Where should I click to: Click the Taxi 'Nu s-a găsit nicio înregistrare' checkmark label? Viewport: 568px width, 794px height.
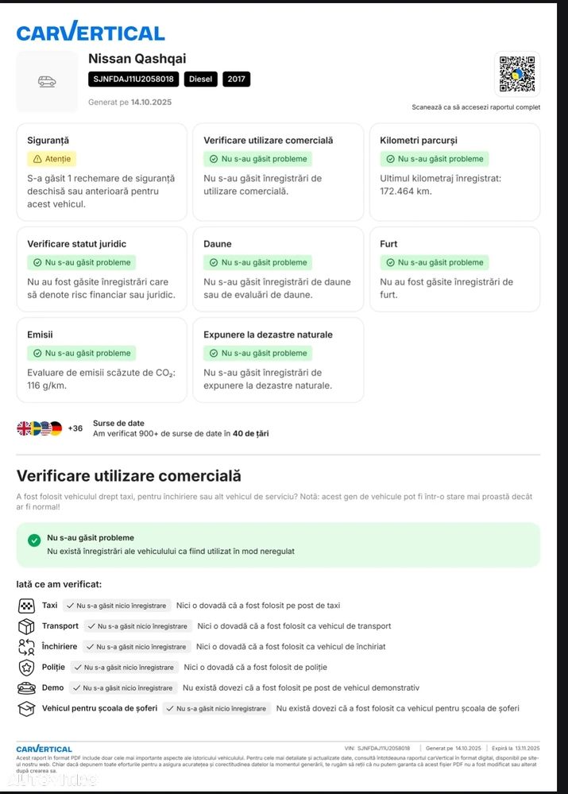click(116, 606)
